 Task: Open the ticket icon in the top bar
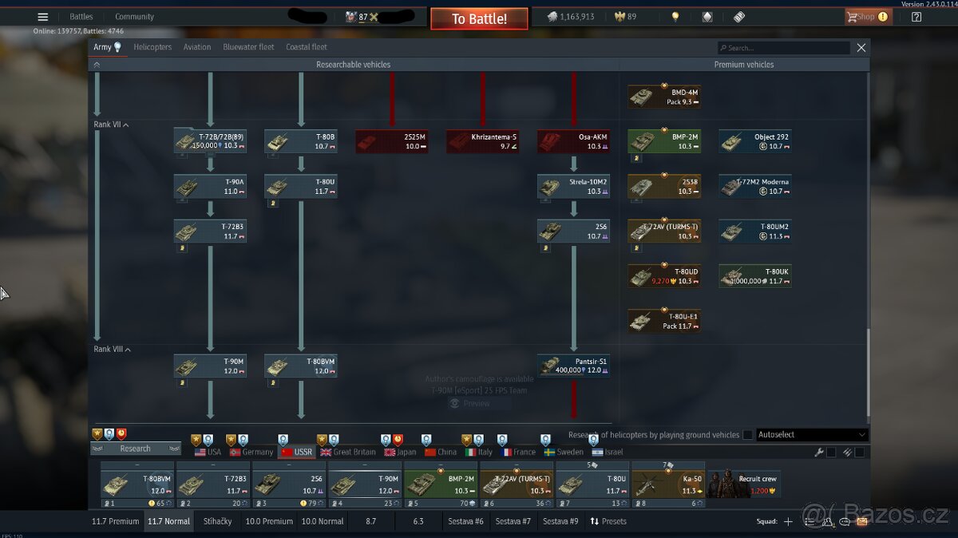[x=739, y=17]
